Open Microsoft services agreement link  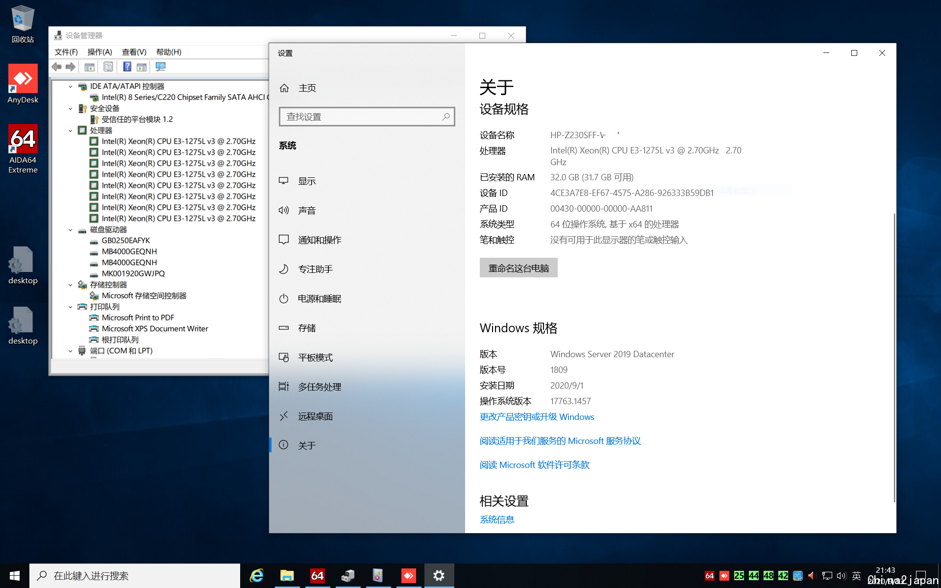click(x=560, y=441)
